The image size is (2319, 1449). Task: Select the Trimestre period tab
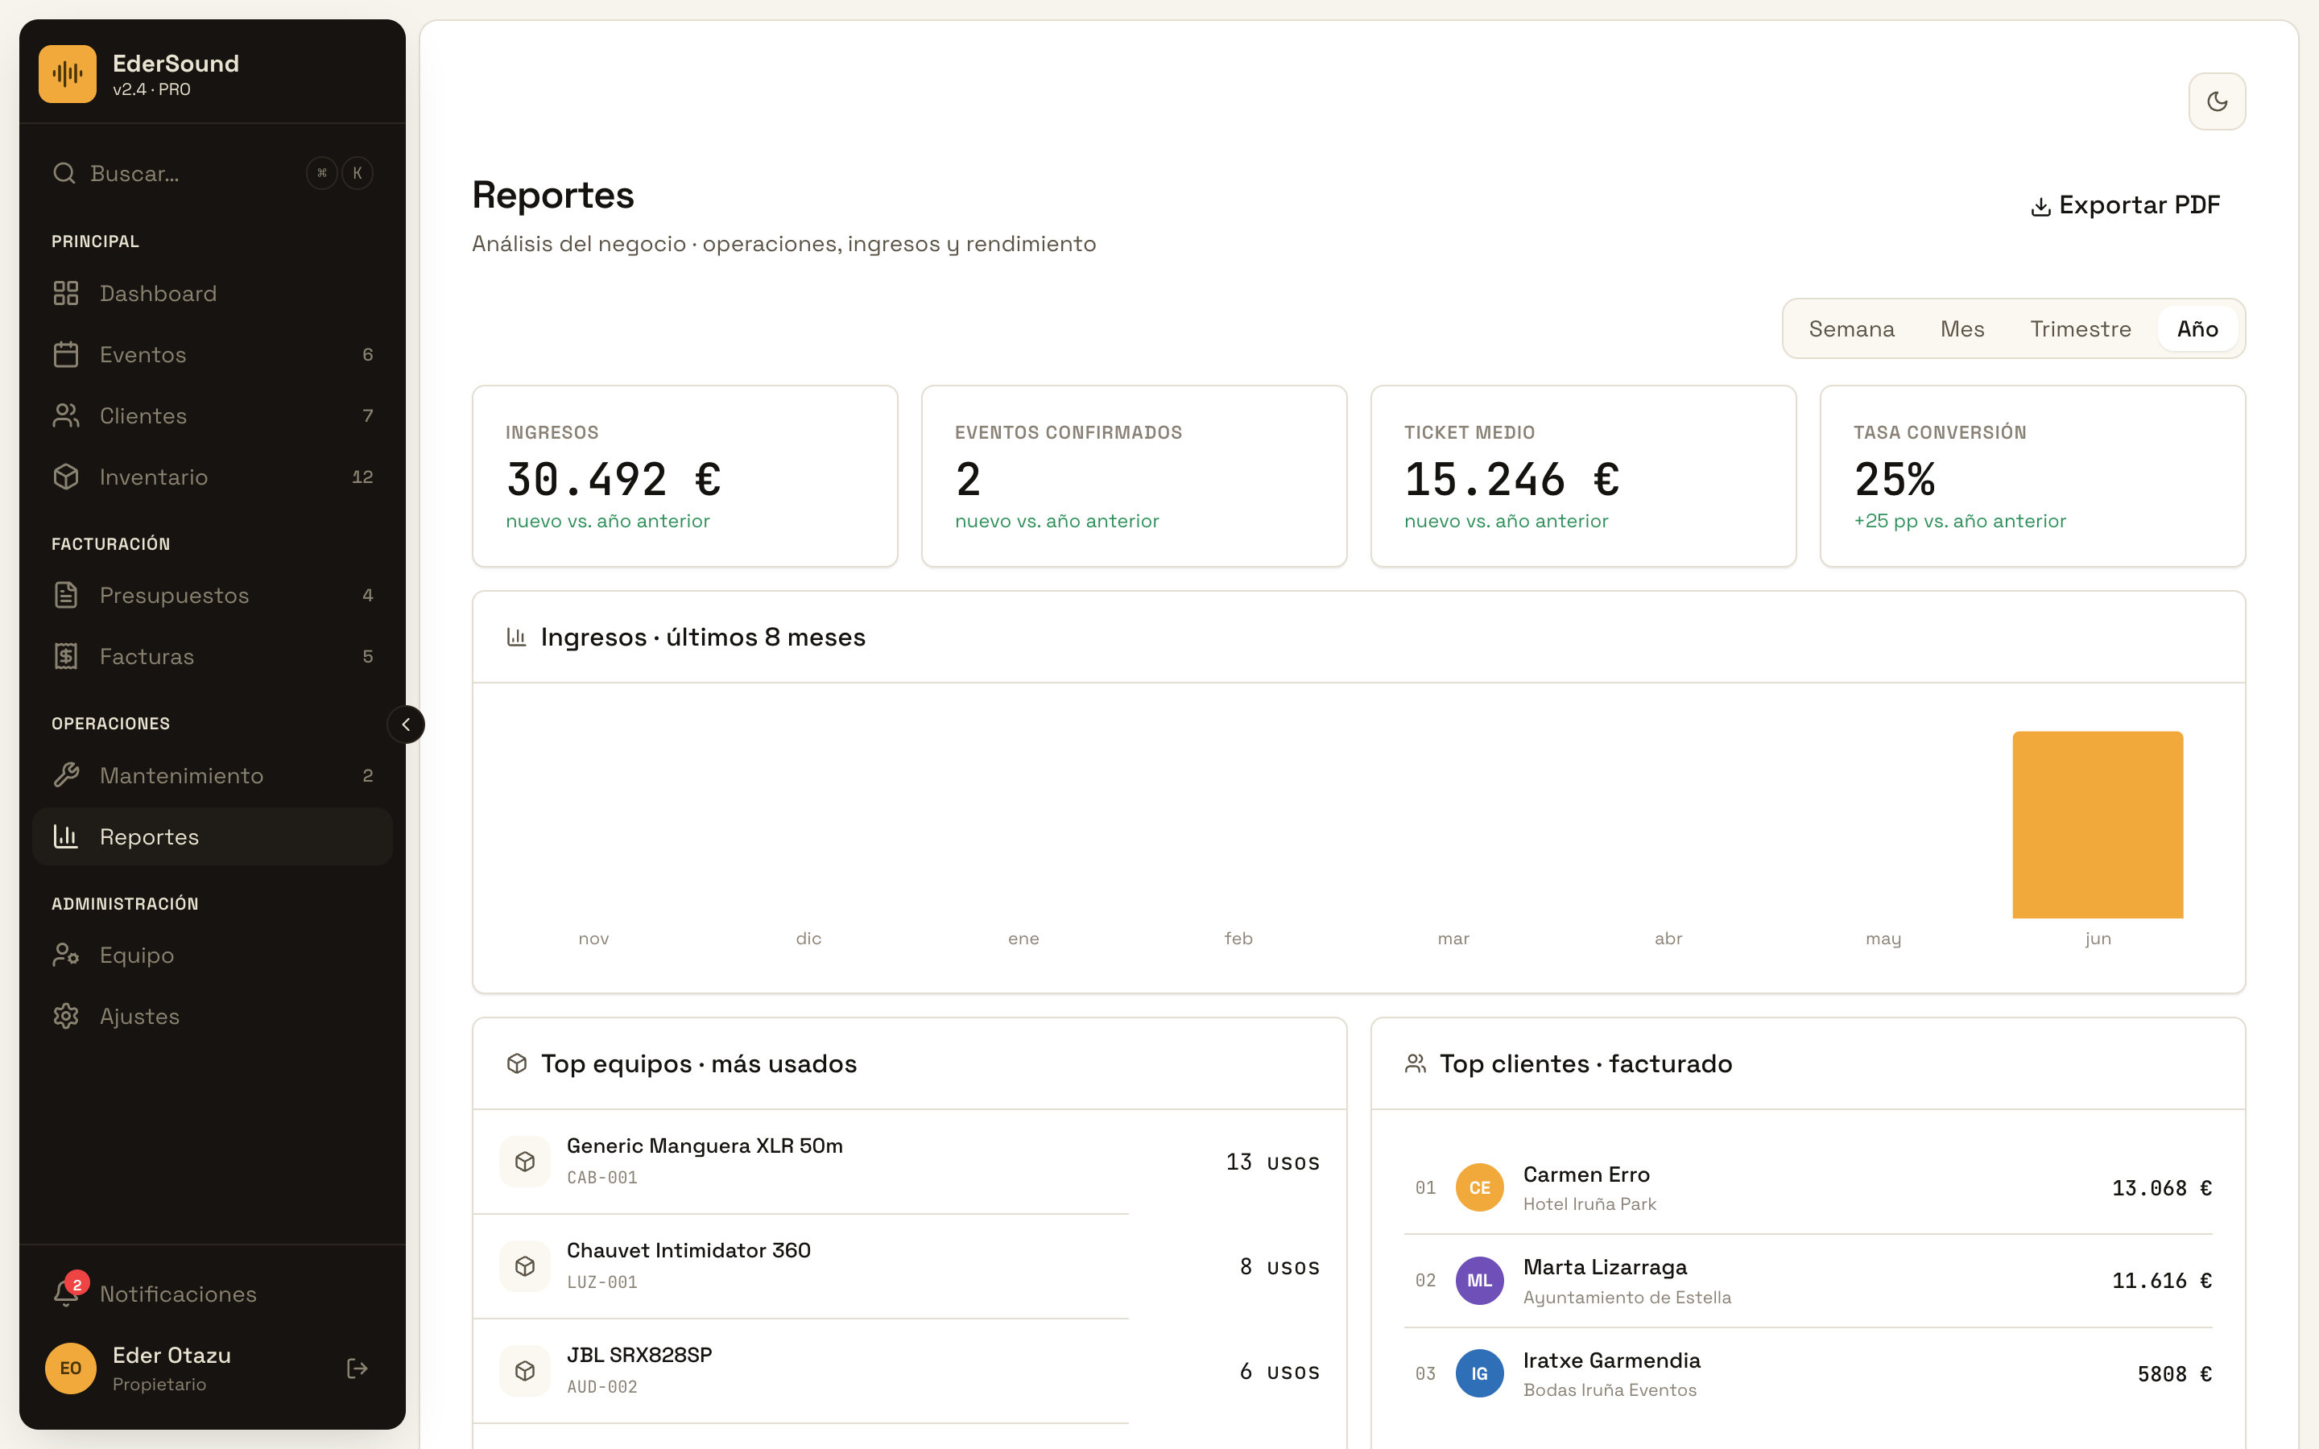2081,328
